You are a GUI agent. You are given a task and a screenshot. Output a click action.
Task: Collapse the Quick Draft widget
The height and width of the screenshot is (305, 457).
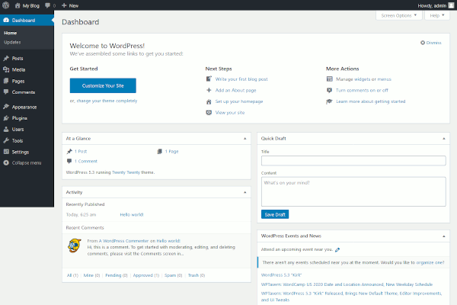(440, 138)
